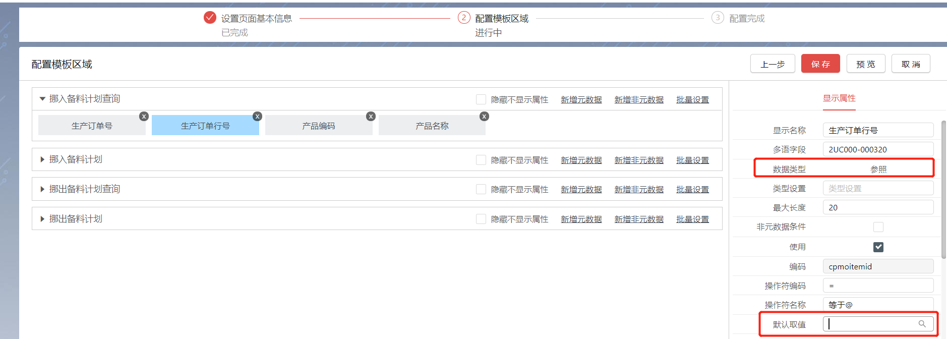Click 新增非元数据 link in 挪出备料计划 row
This screenshot has height=339, width=947.
click(639, 219)
